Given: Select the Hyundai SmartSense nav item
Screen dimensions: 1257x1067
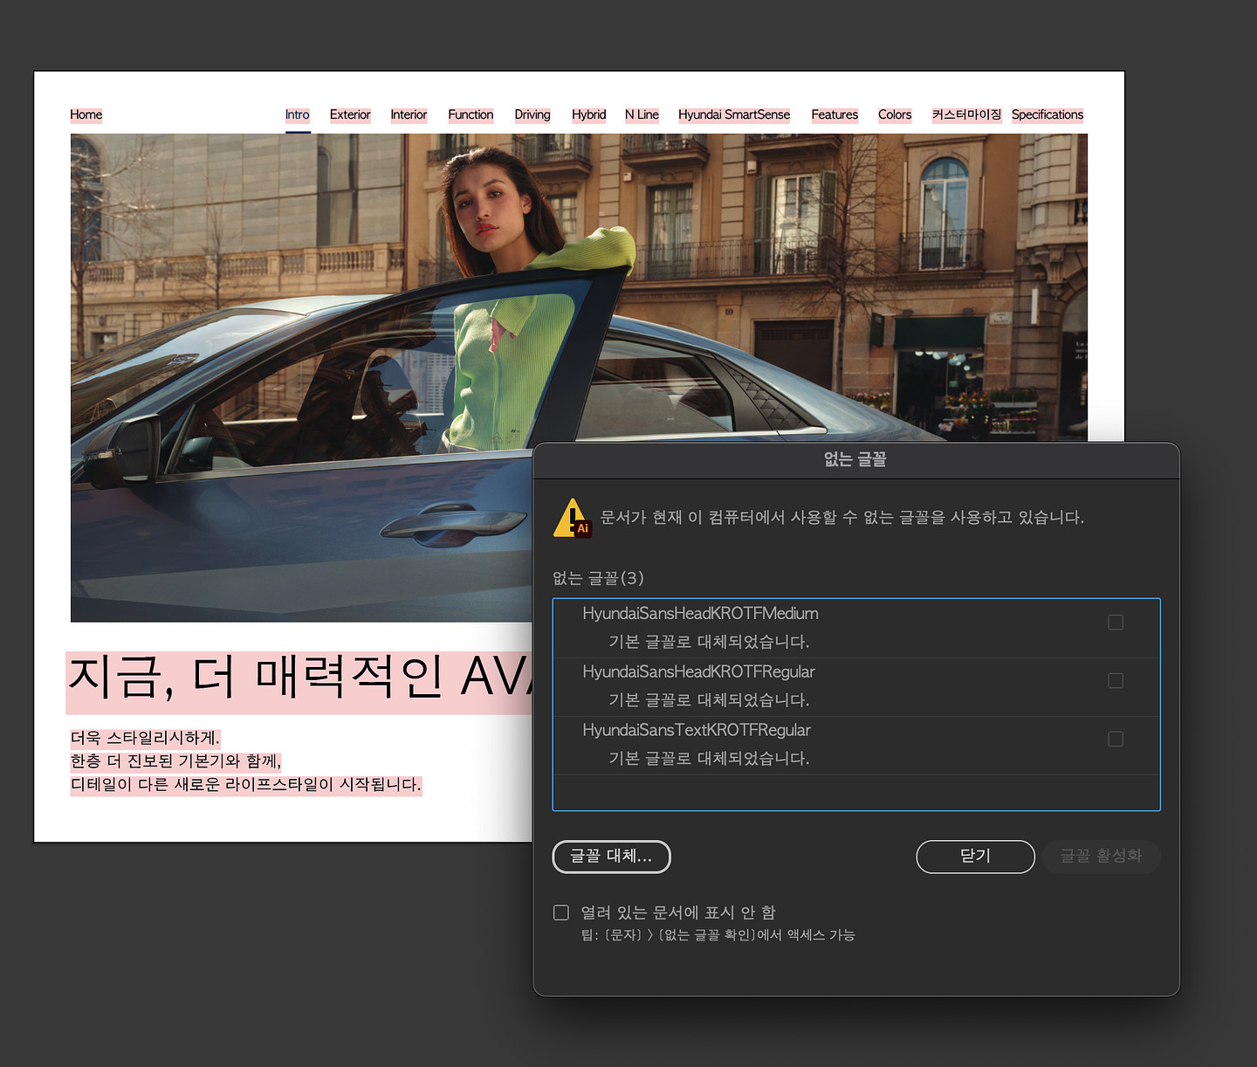Looking at the screenshot, I should coord(733,115).
